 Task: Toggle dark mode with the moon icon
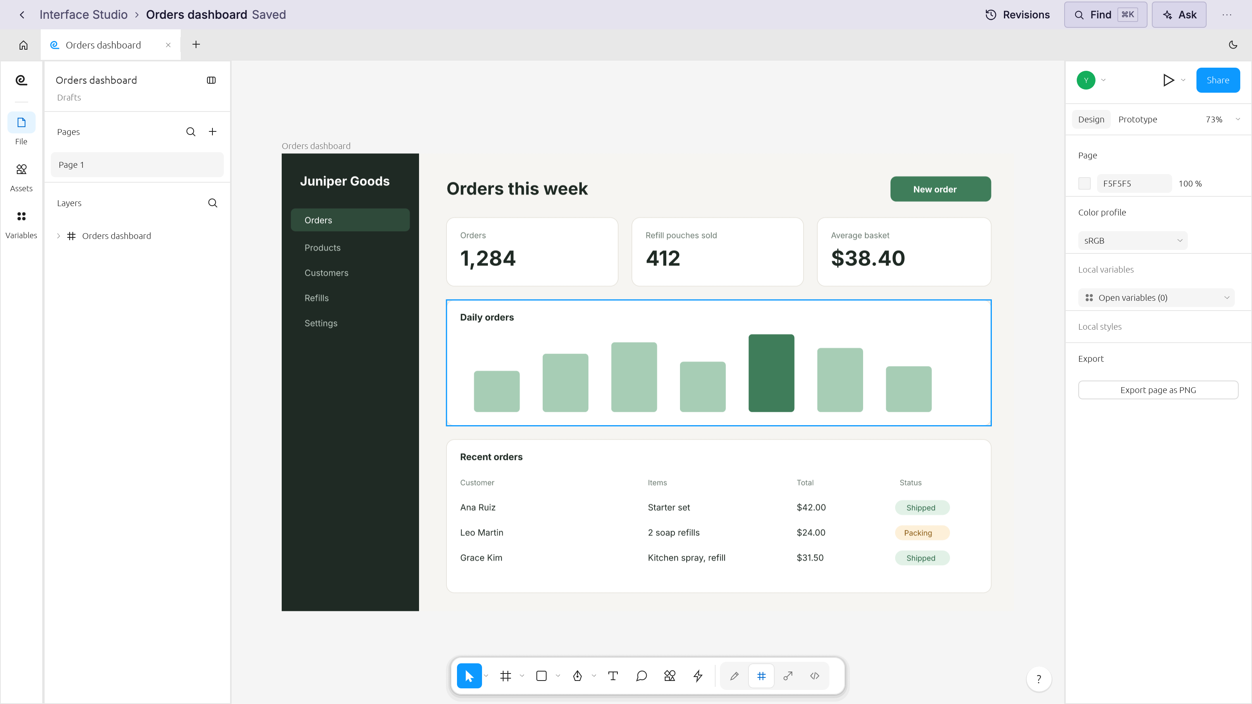coord(1233,45)
